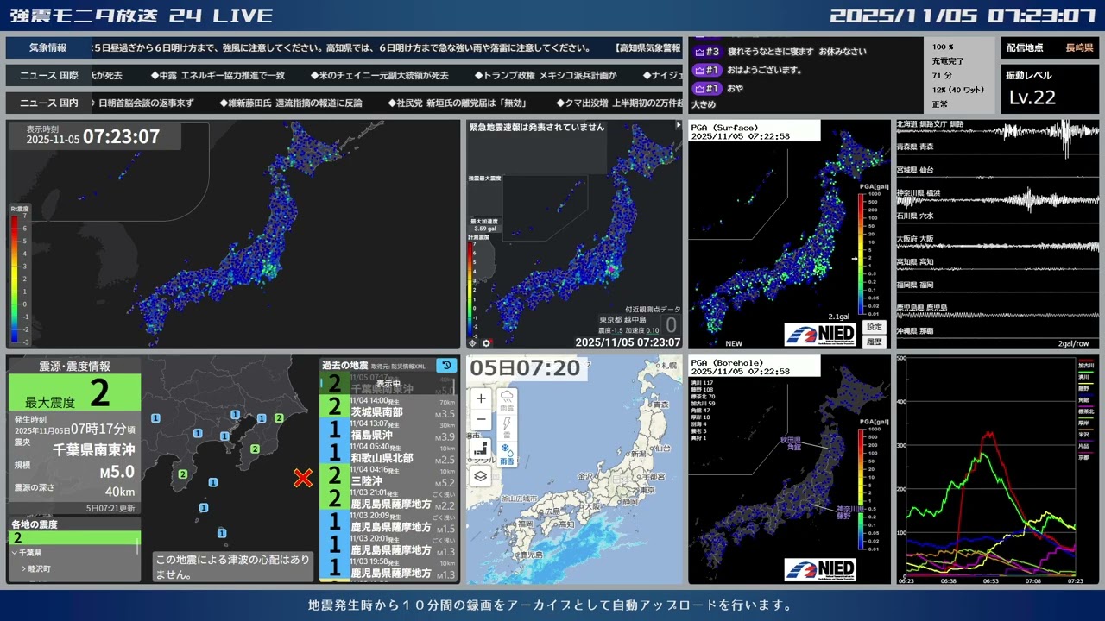The width and height of the screenshot is (1105, 621).
Task: Click the NIED logo on PGA Surface panel
Action: (x=820, y=334)
